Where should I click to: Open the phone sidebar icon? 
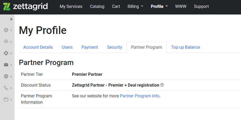click(6, 88)
